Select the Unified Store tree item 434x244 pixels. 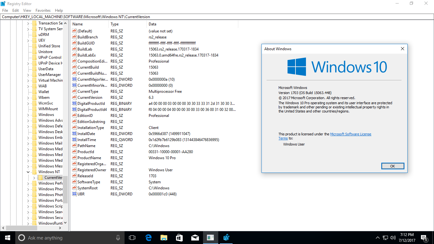point(49,46)
